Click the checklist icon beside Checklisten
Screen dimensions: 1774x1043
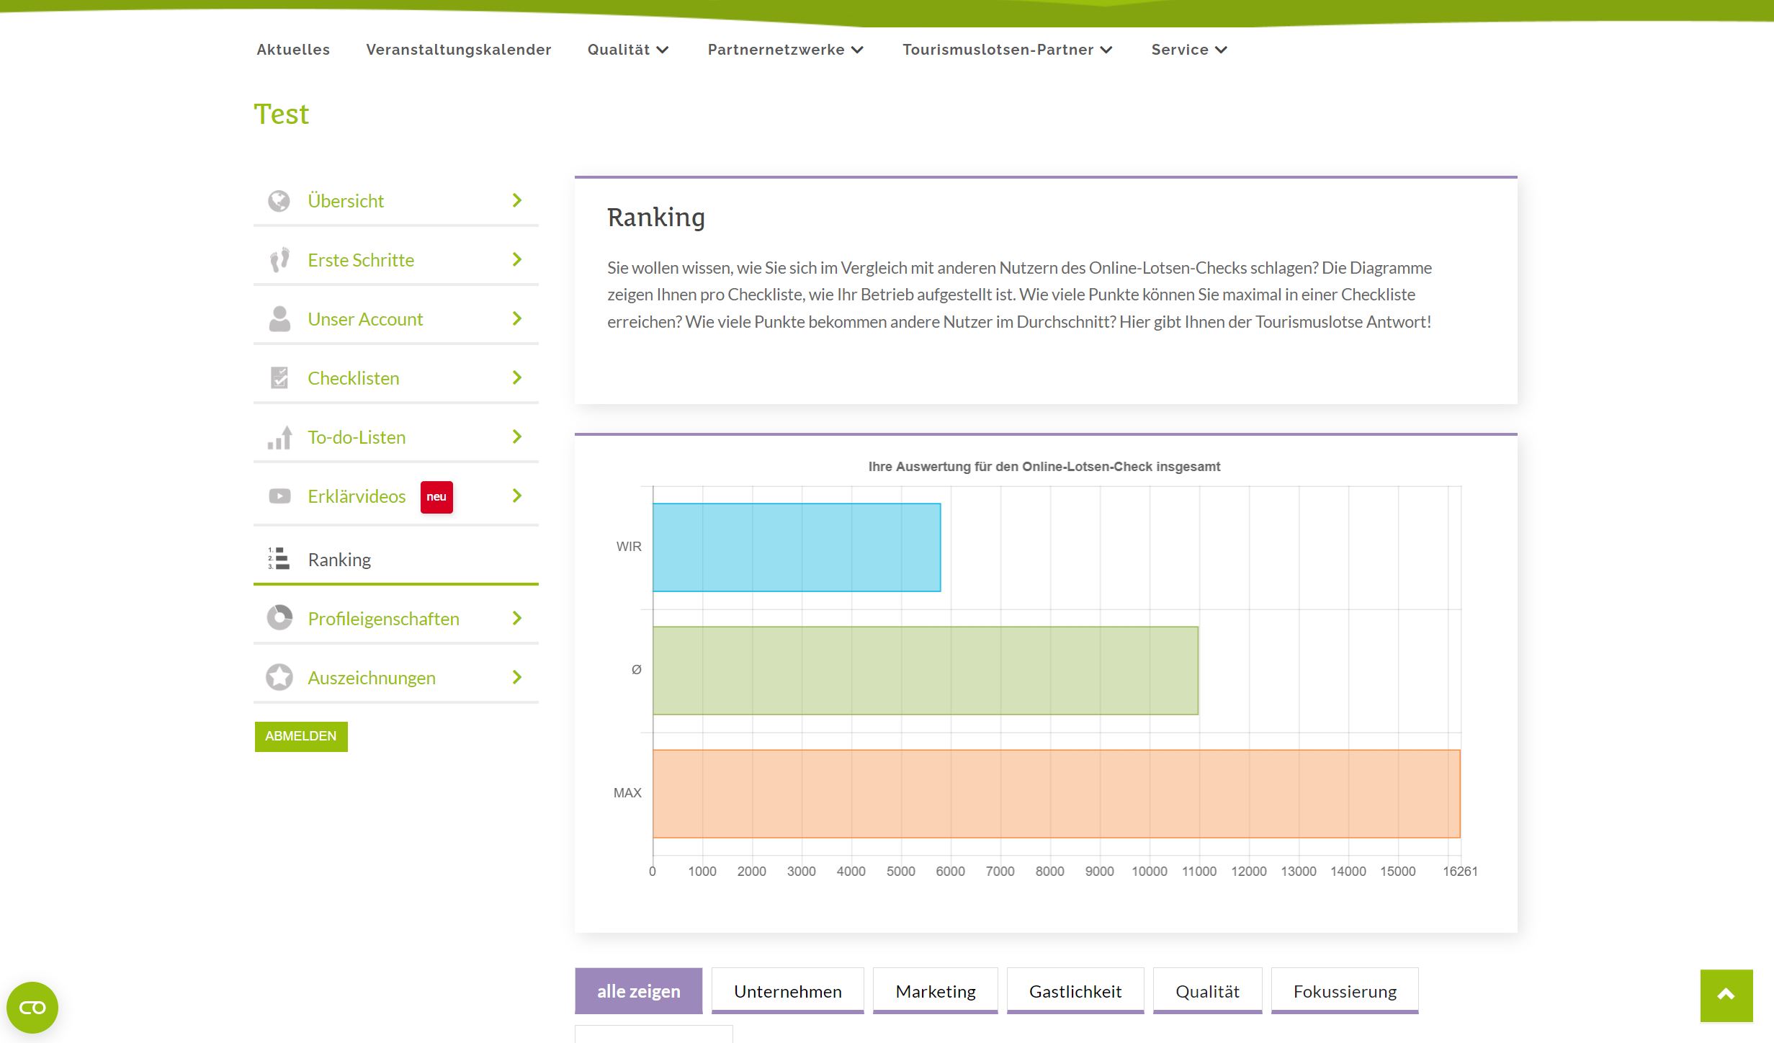[x=279, y=378]
